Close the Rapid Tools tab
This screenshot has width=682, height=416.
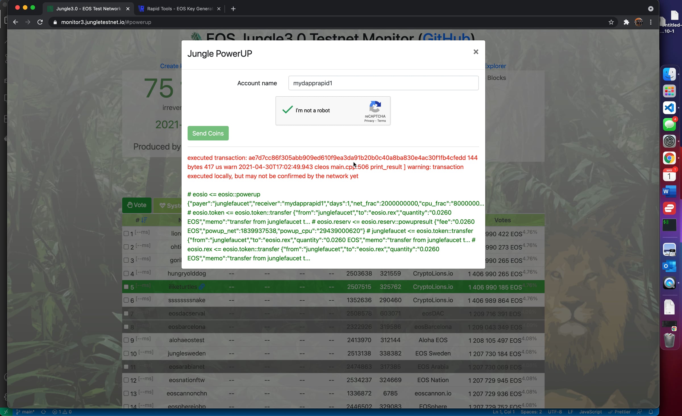(x=219, y=9)
